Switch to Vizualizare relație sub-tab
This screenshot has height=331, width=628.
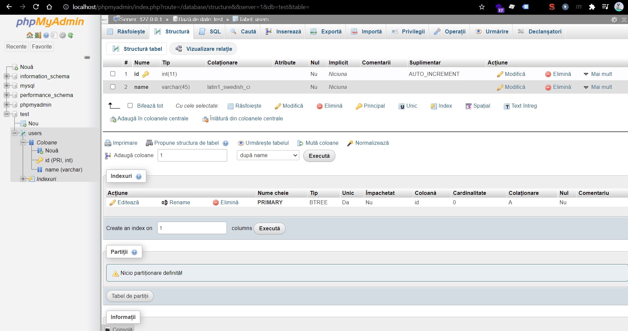pyautogui.click(x=203, y=49)
